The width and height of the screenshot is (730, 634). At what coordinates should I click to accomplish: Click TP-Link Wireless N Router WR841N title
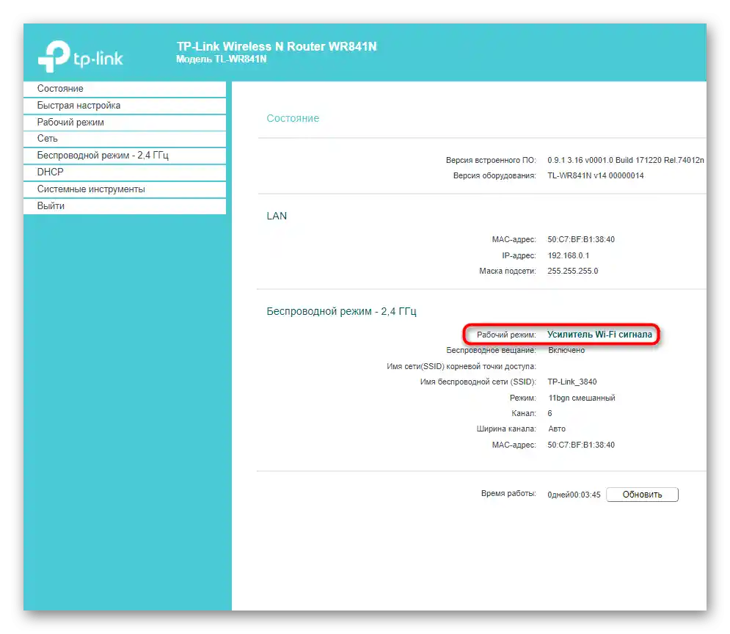point(277,46)
